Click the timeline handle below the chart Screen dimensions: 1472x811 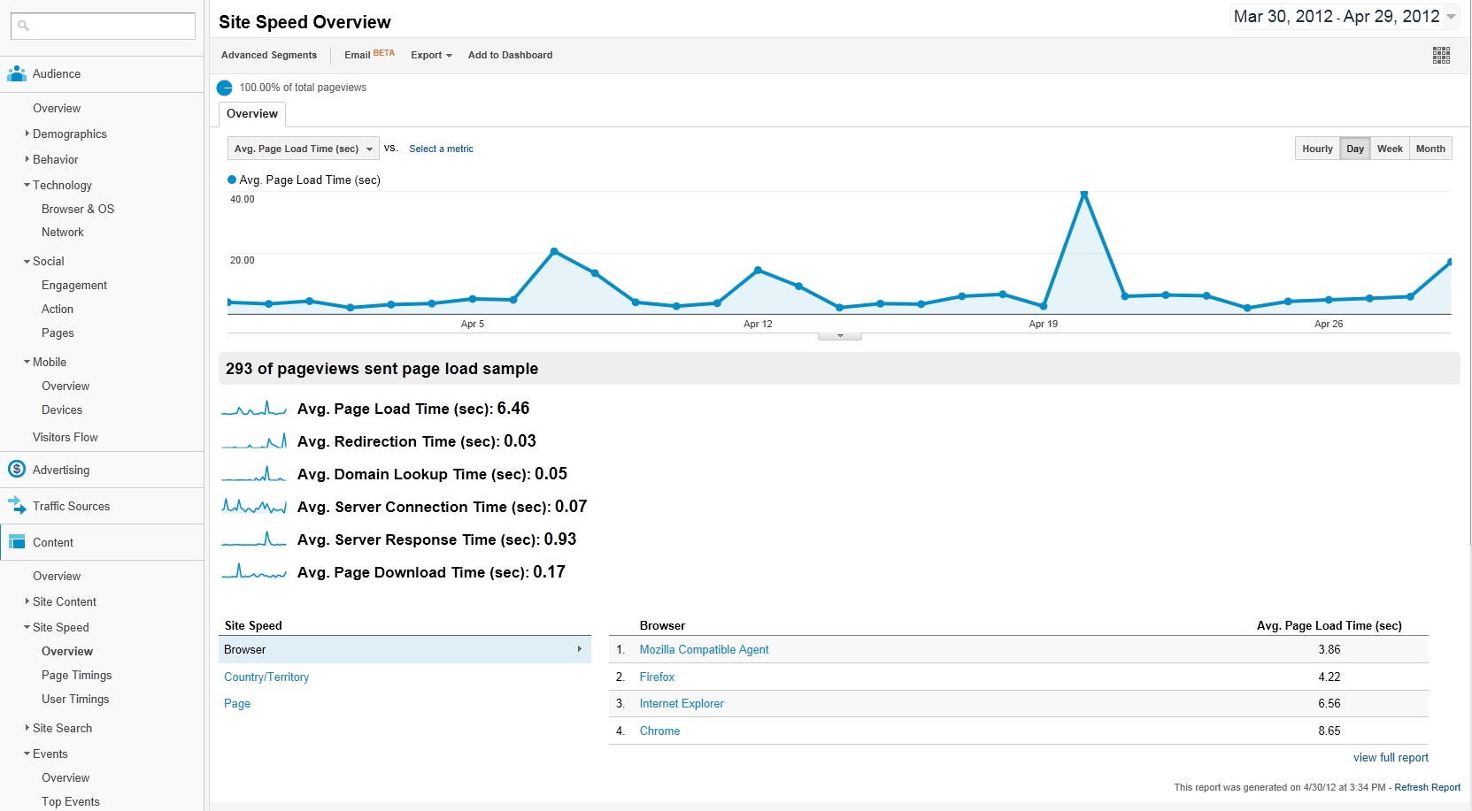tap(839, 334)
